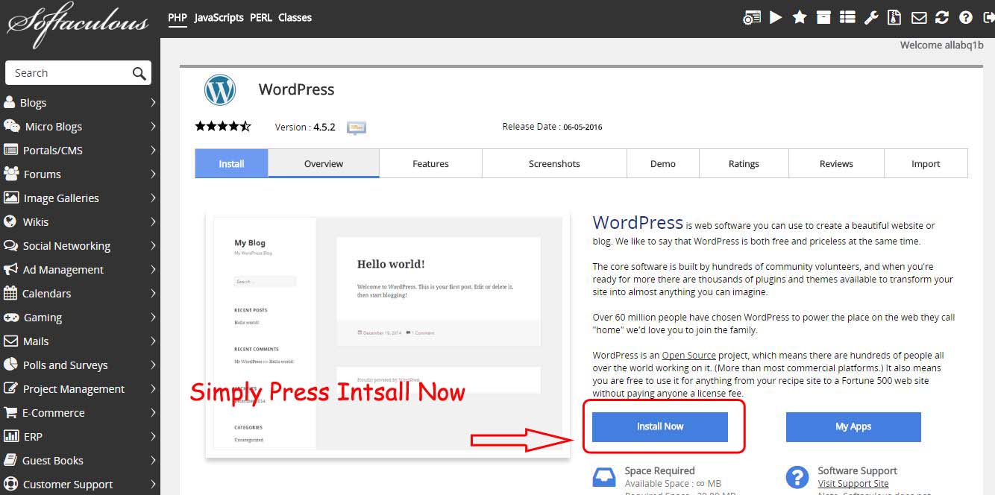Click the WordPress star rating
995x495 pixels.
223,127
